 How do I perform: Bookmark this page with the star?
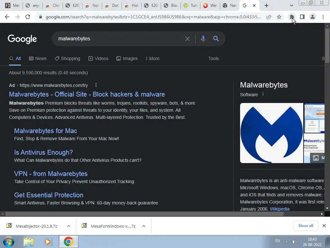[x=279, y=17]
